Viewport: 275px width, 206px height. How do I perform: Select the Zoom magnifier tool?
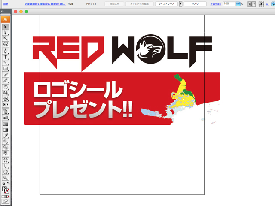click(x=6, y=177)
